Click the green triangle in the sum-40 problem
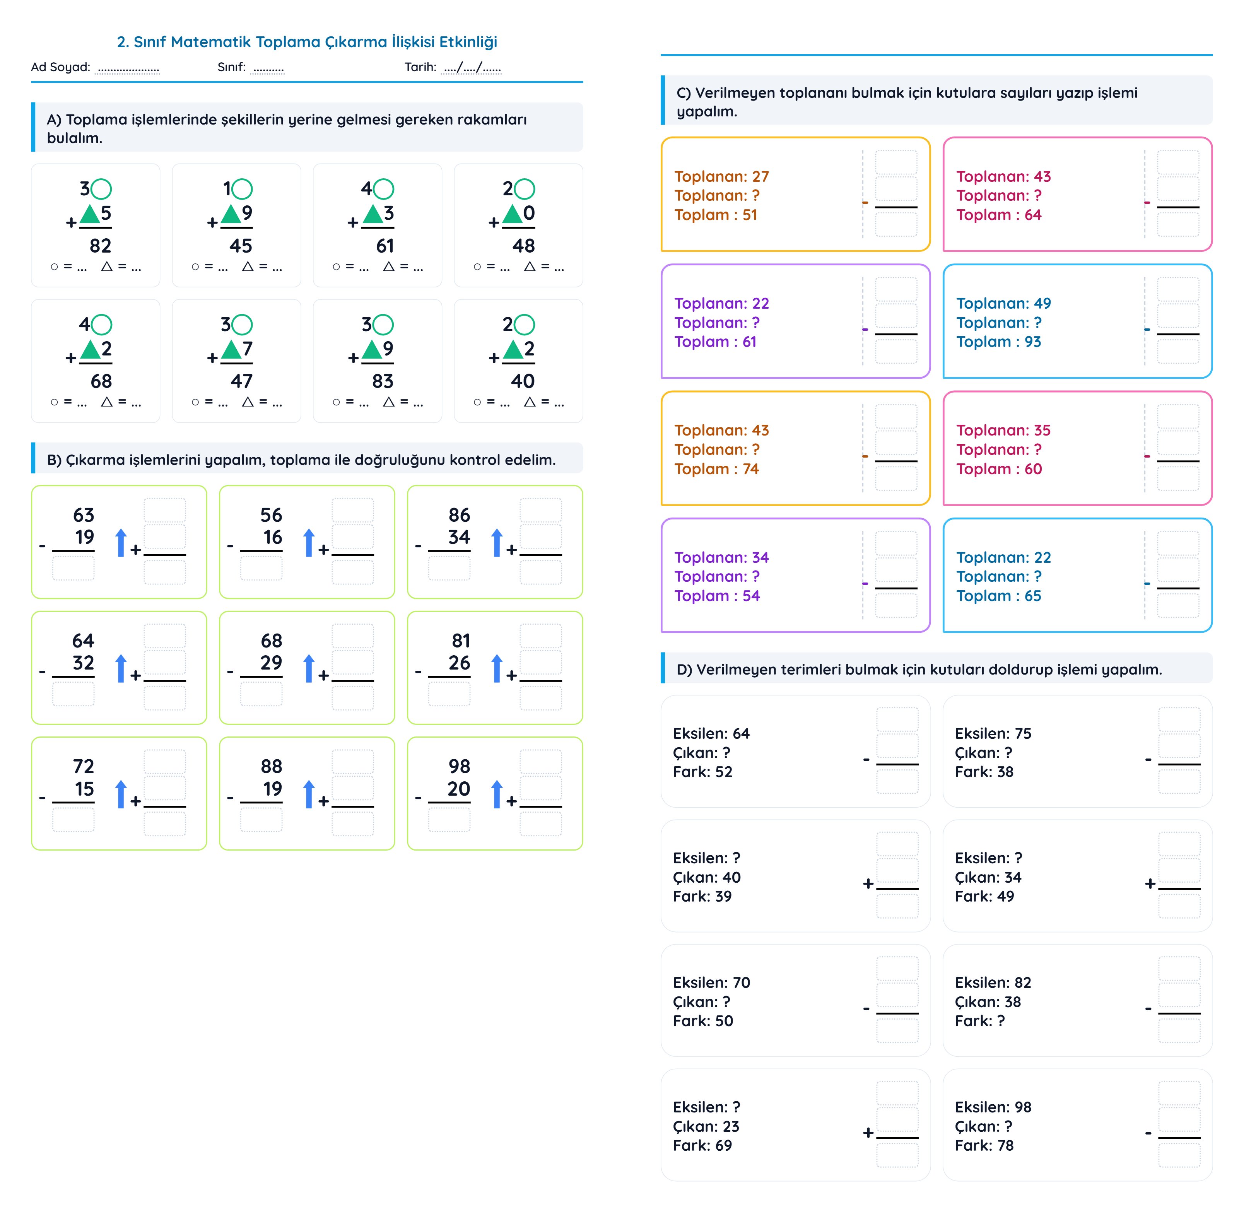Viewport: 1244px width, 1213px height. 513,350
